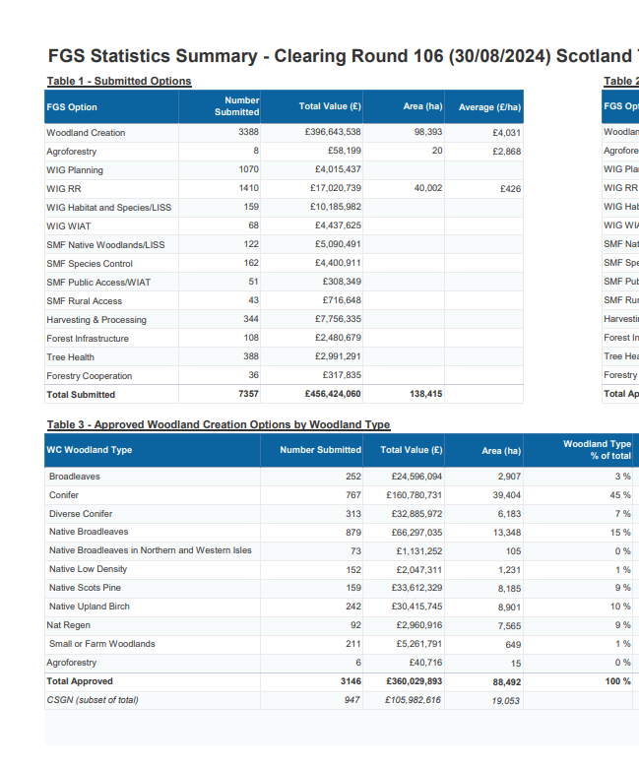Select the 'Total Submitted' row label
This screenshot has height=767, width=639.
click(81, 395)
